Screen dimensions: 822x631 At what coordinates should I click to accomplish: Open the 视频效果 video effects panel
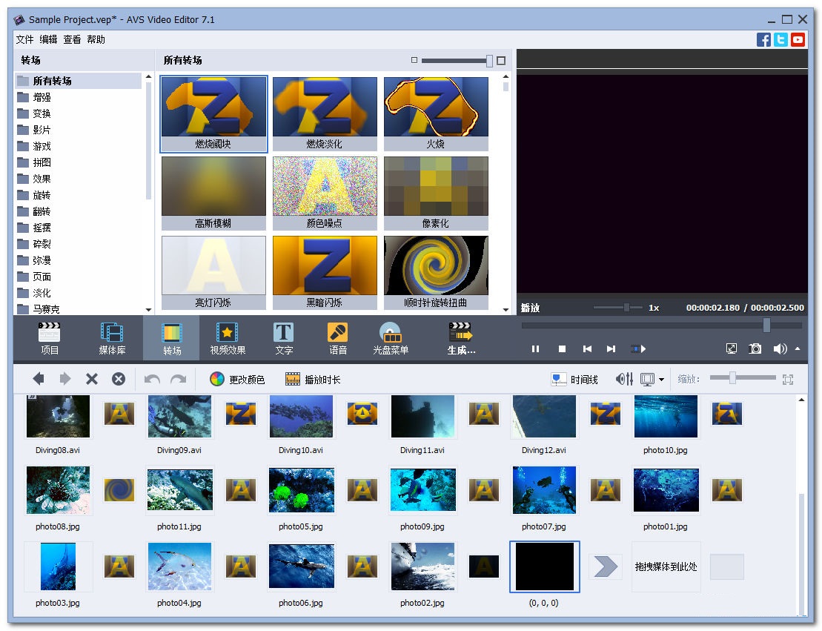point(228,338)
